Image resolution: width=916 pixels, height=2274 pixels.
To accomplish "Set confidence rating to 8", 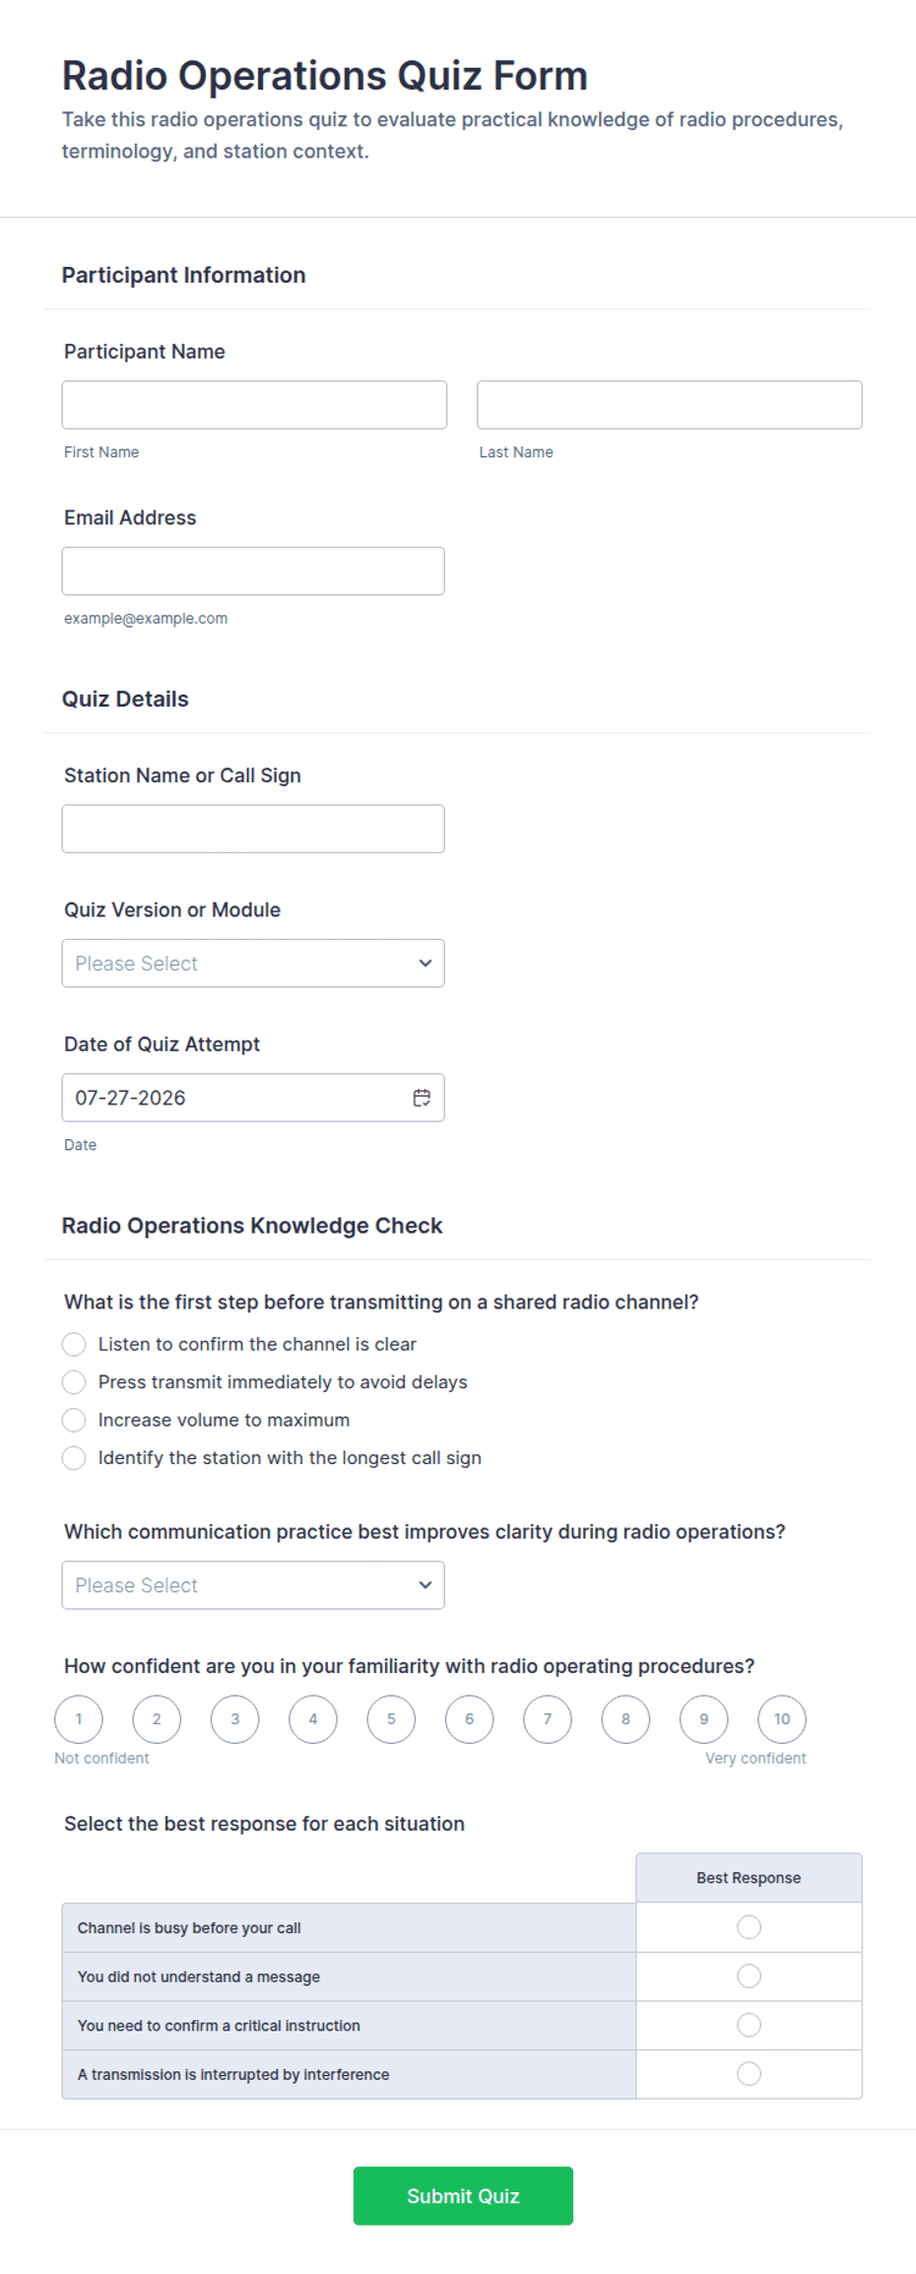I will coord(625,1719).
